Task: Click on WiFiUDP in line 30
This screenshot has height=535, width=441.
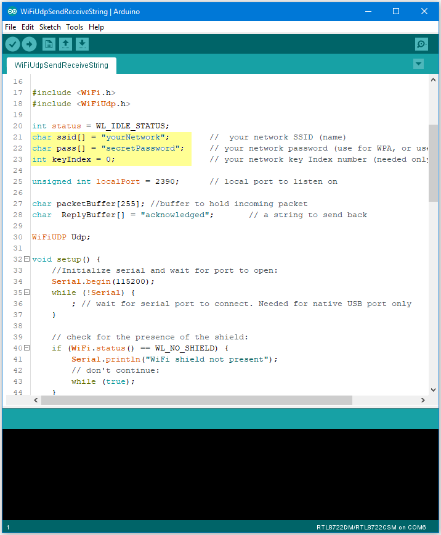Action: pyautogui.click(x=49, y=237)
